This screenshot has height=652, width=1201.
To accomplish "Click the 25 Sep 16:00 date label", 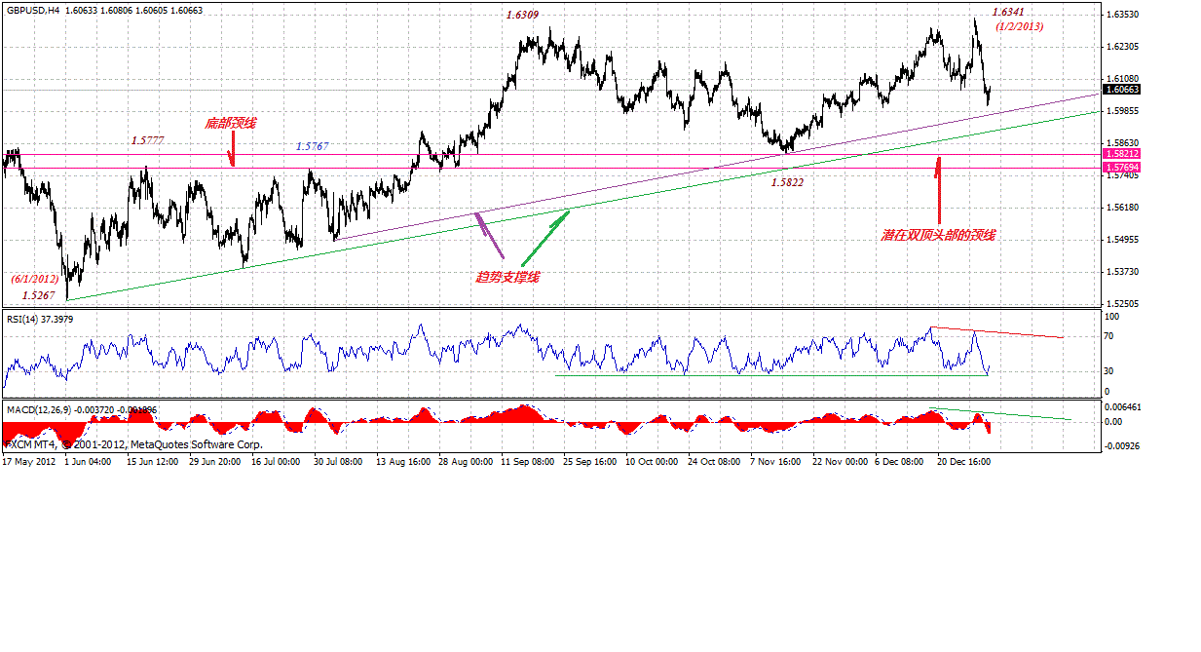I will coord(589,460).
